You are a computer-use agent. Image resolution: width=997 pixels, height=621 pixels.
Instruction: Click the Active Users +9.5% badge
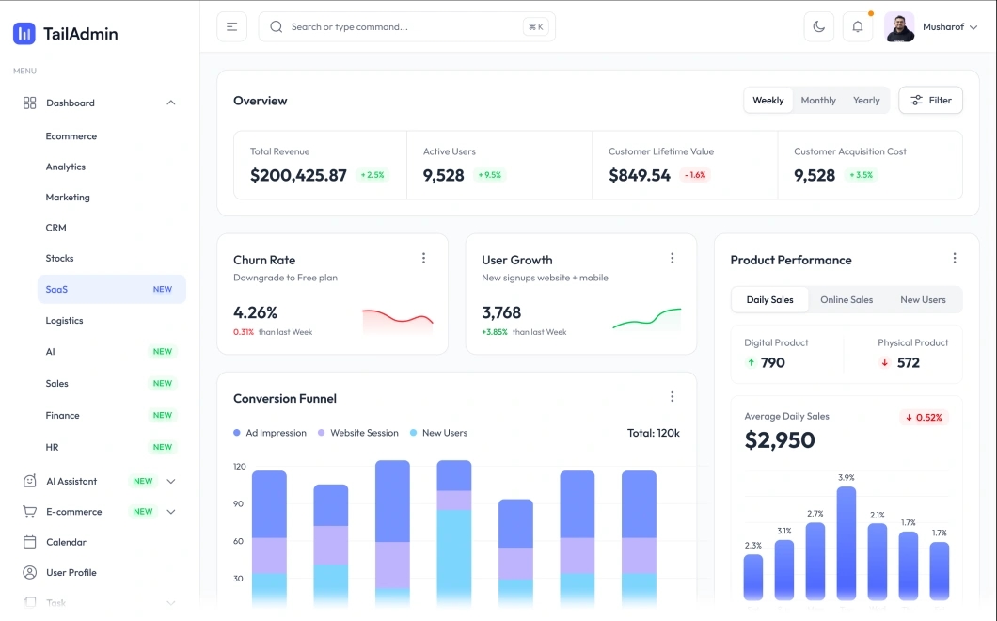click(490, 175)
